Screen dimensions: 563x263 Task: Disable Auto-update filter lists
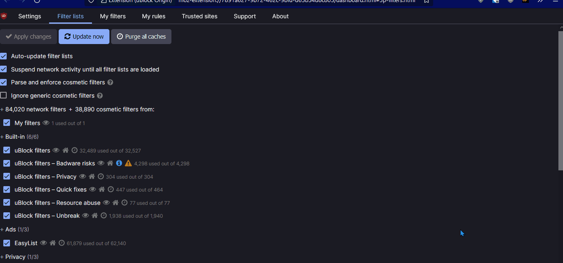point(3,56)
